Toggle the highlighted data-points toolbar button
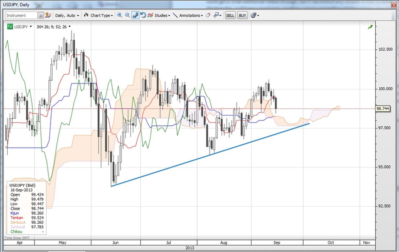Screen dimensions: 399x252 coord(135,15)
